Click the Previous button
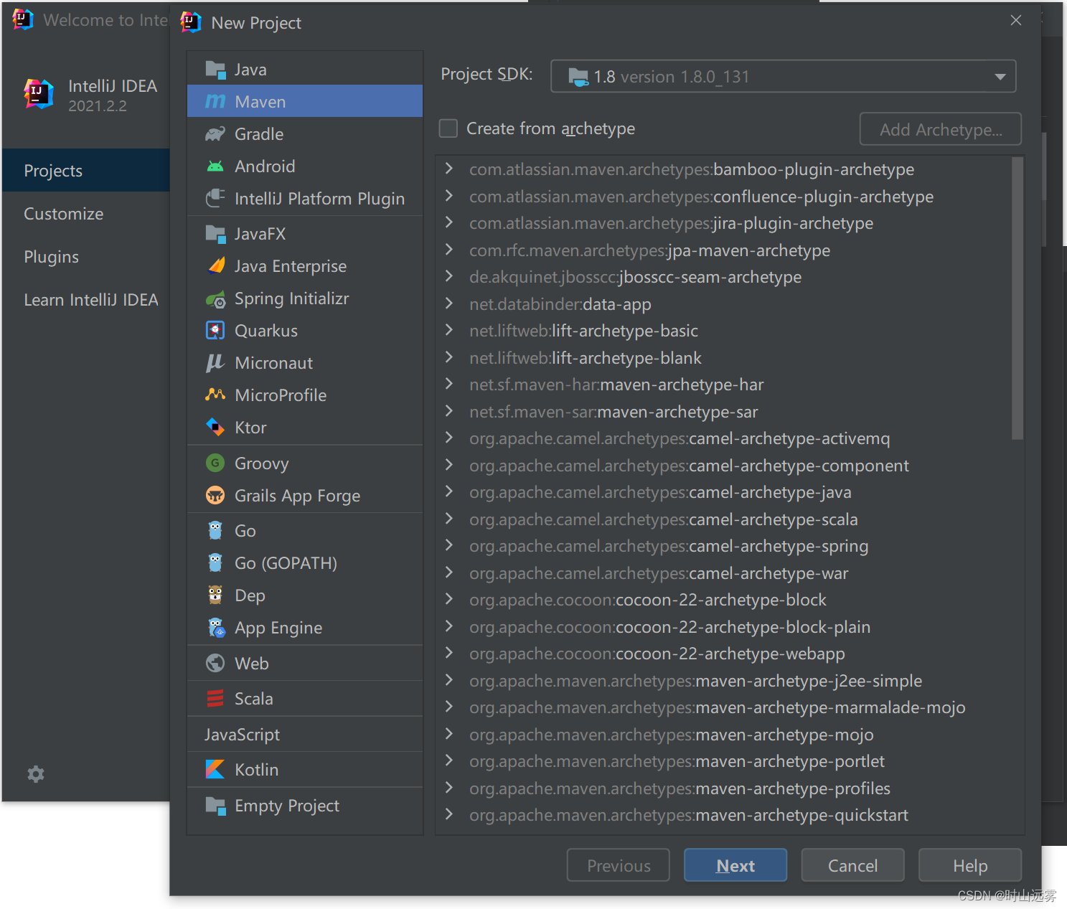The height and width of the screenshot is (909, 1067). coord(619,865)
